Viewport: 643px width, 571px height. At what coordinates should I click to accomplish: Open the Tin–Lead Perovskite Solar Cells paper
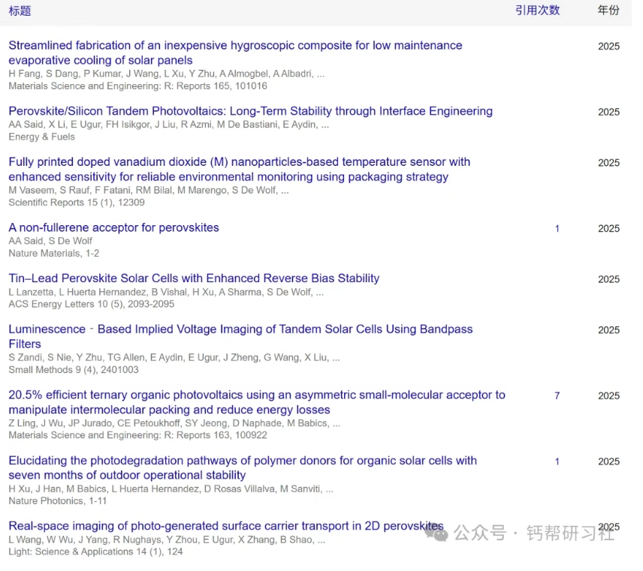click(194, 278)
